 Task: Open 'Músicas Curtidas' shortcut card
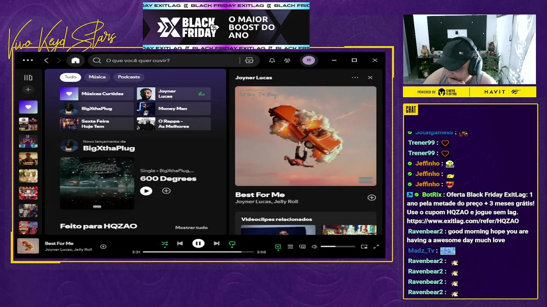tap(97, 94)
